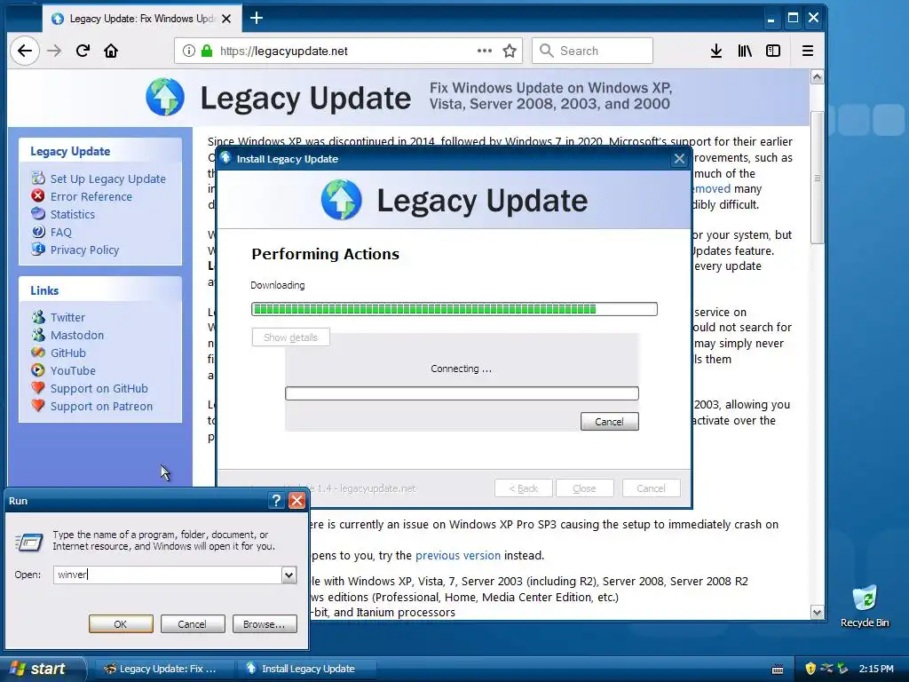Open the Privacy Policy sidebar link
The height and width of the screenshot is (682, 909).
click(x=84, y=250)
